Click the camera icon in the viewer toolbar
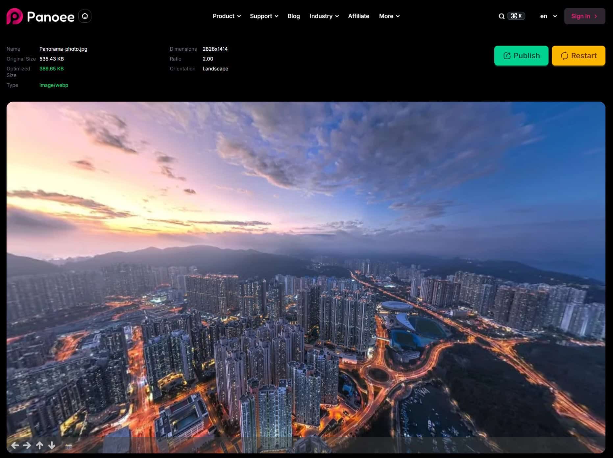Viewport: 613px width, 458px height. [x=69, y=446]
